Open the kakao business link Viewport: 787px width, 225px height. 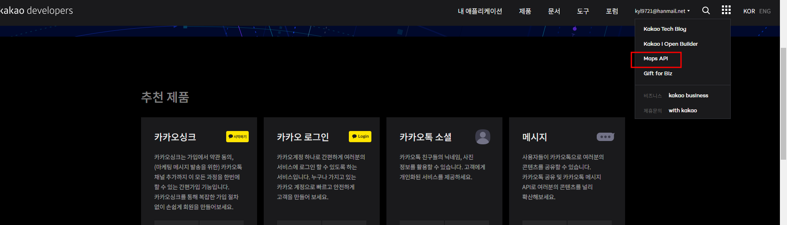[688, 95]
